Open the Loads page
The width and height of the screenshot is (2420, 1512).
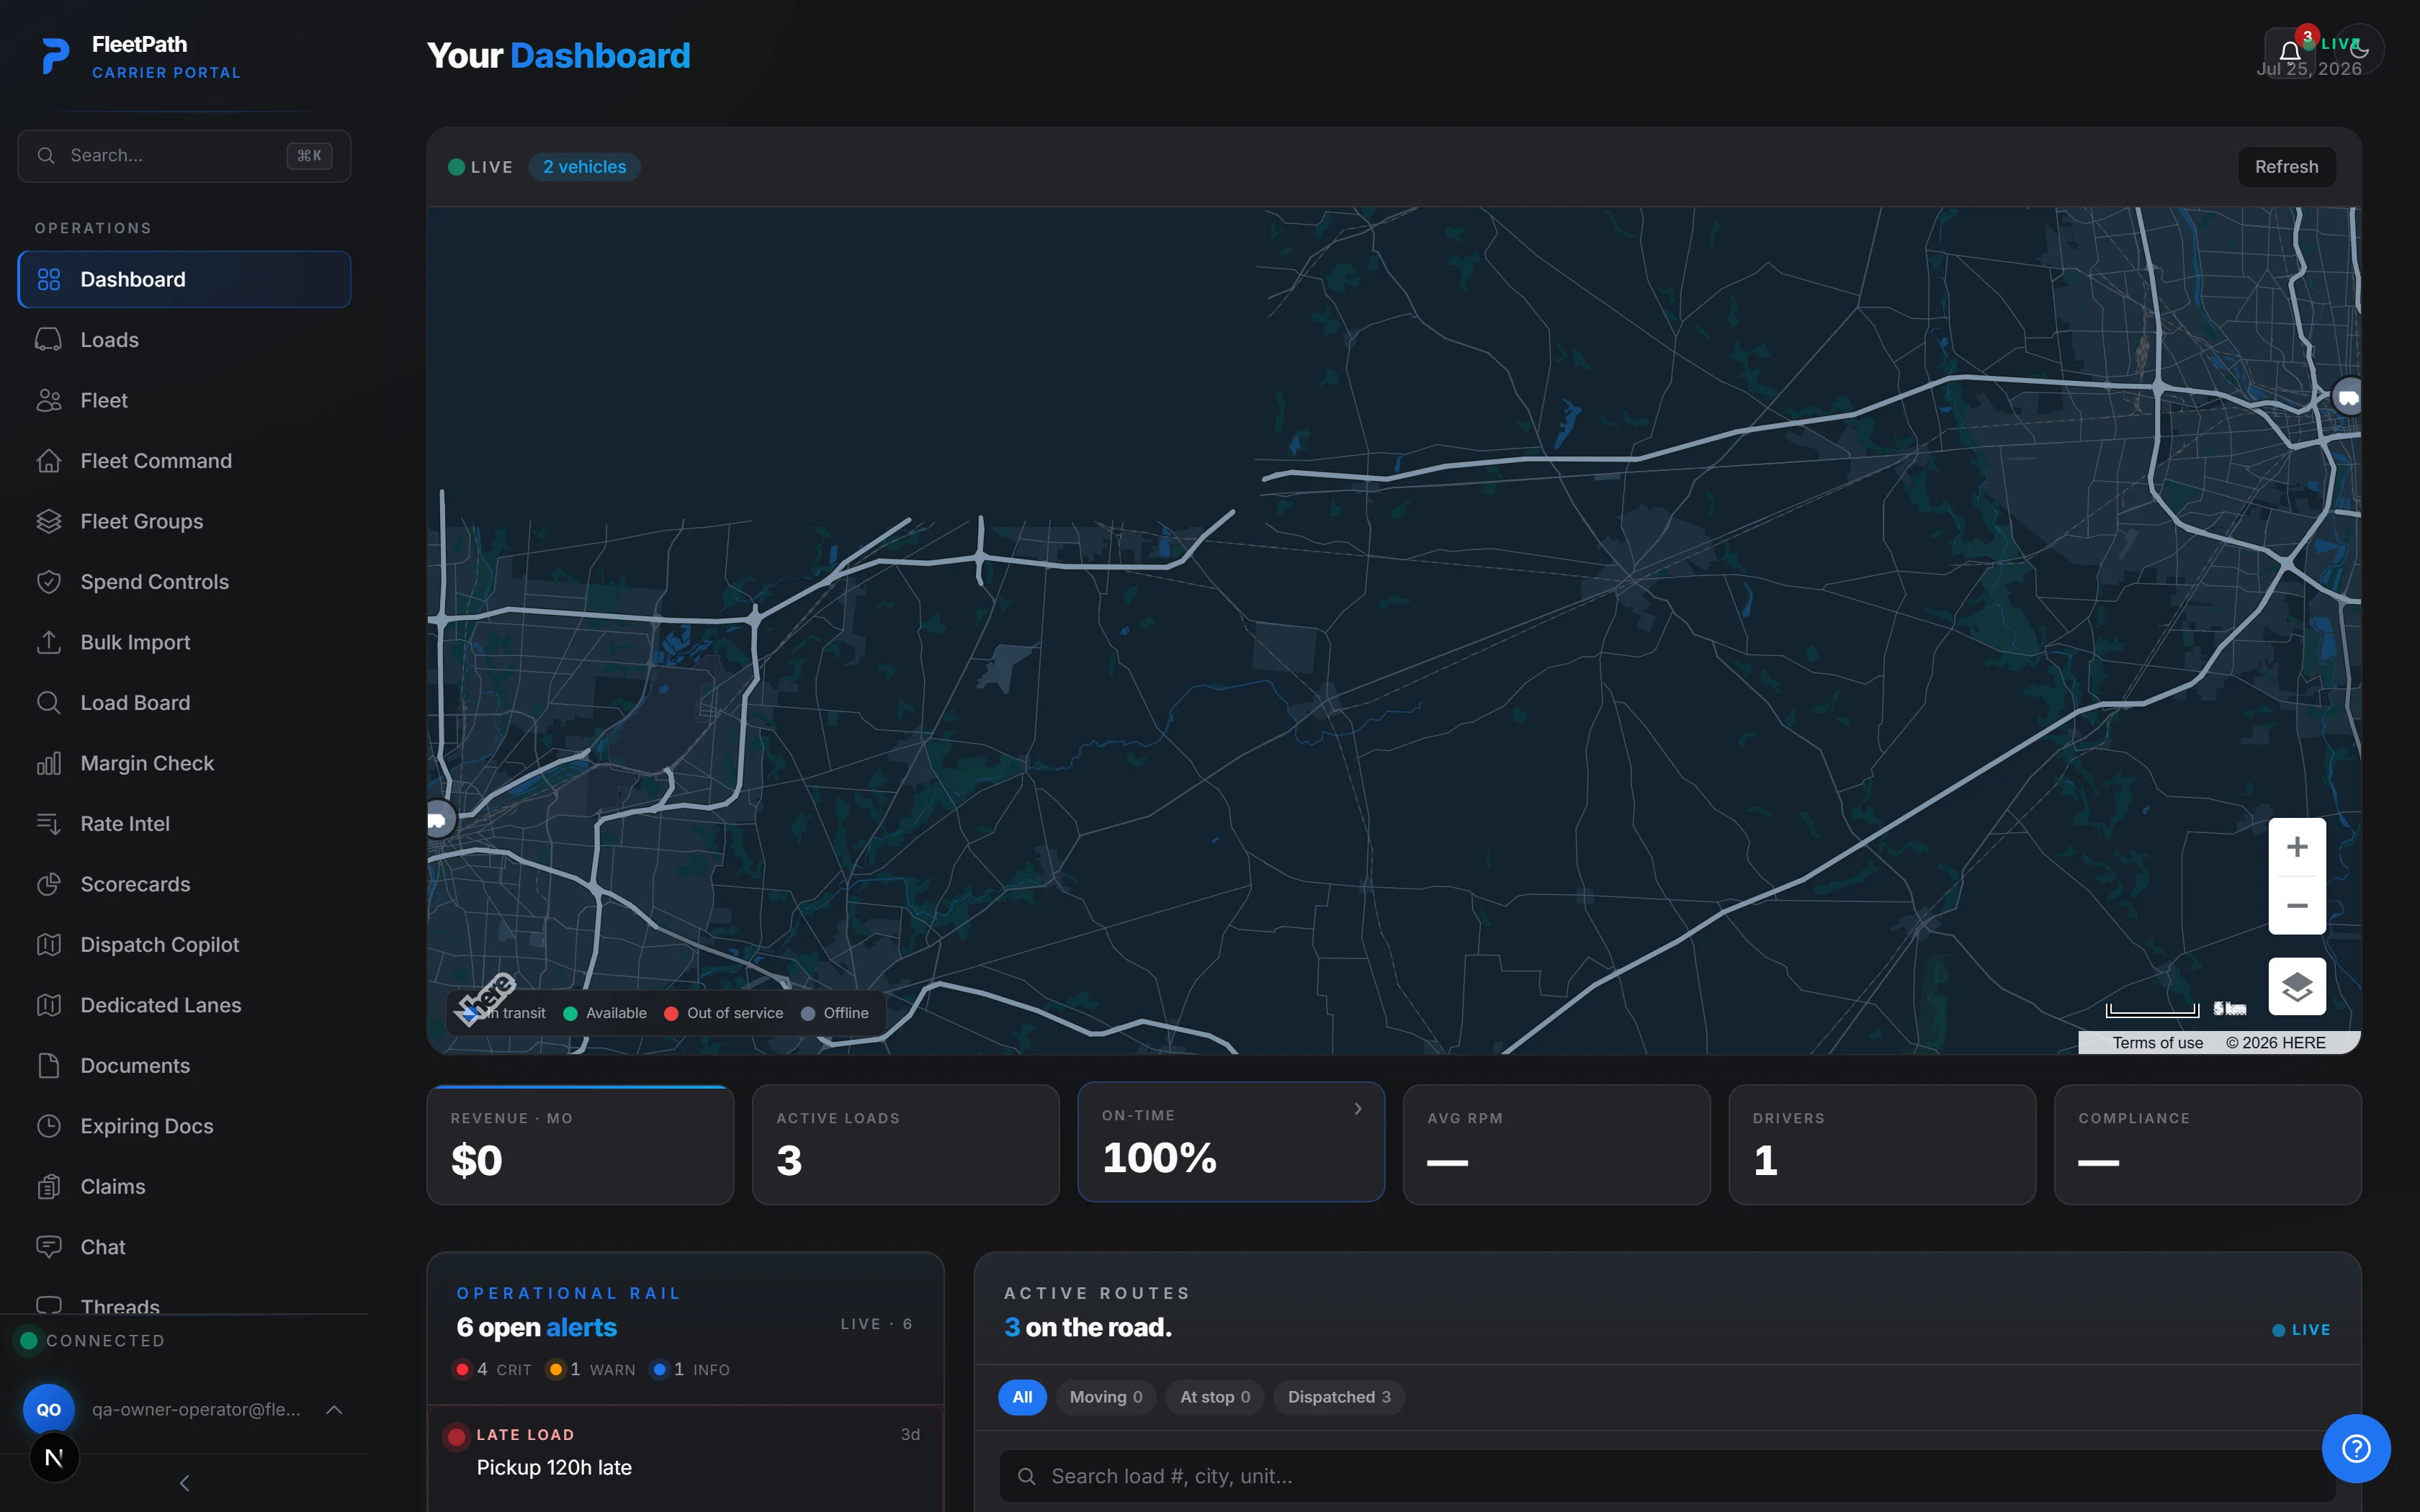coord(184,340)
